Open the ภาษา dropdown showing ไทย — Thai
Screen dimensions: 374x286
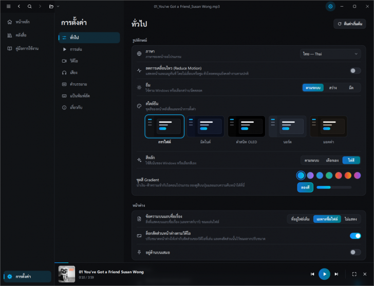click(330, 54)
